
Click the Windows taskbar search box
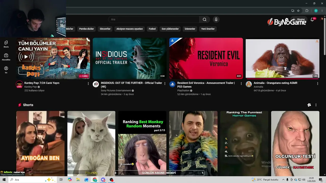pyautogui.click(x=33, y=180)
